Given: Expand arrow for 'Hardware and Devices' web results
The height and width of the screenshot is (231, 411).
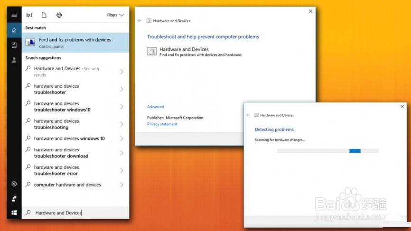Looking at the screenshot, I should pos(121,72).
